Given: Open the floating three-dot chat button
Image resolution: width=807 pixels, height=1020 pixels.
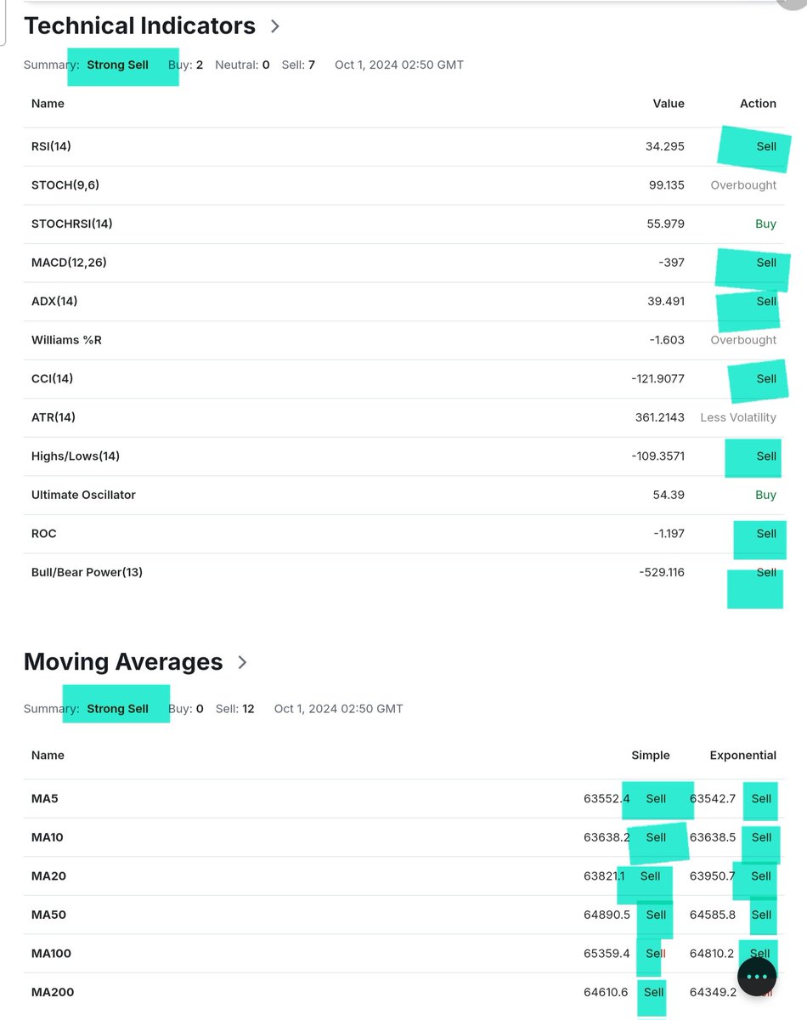Looking at the screenshot, I should [x=757, y=977].
